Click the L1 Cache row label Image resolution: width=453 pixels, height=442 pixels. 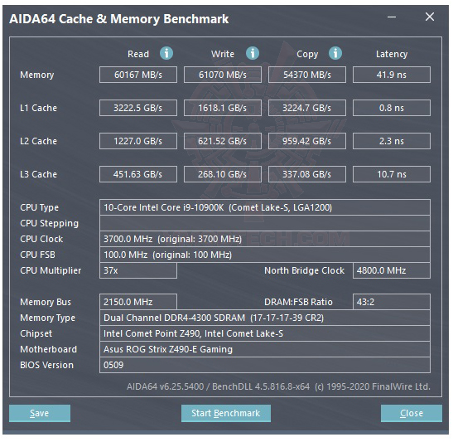[38, 108]
